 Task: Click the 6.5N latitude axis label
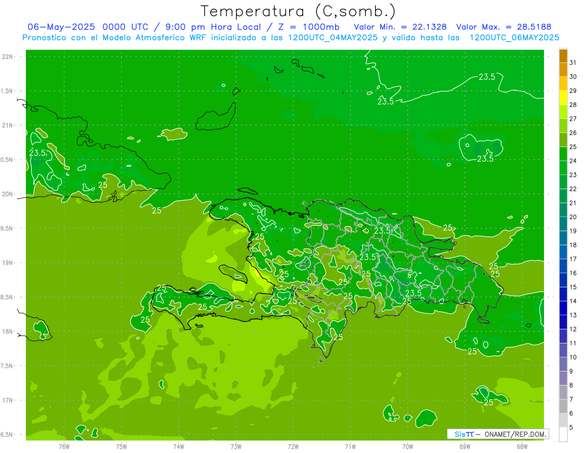(7, 435)
